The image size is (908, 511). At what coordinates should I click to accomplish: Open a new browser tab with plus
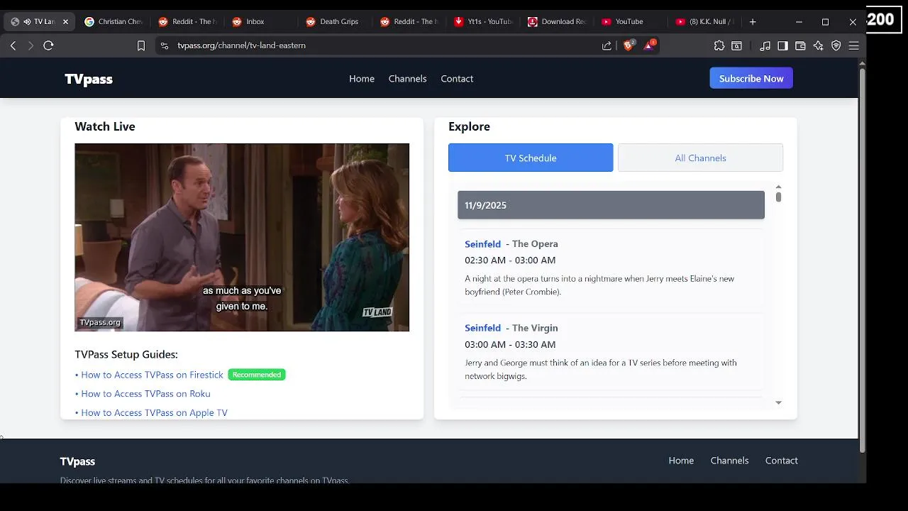pos(753,22)
